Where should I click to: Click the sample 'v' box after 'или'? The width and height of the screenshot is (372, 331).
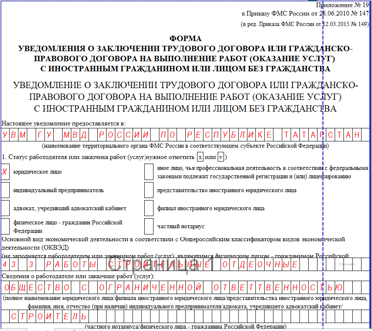(221, 157)
